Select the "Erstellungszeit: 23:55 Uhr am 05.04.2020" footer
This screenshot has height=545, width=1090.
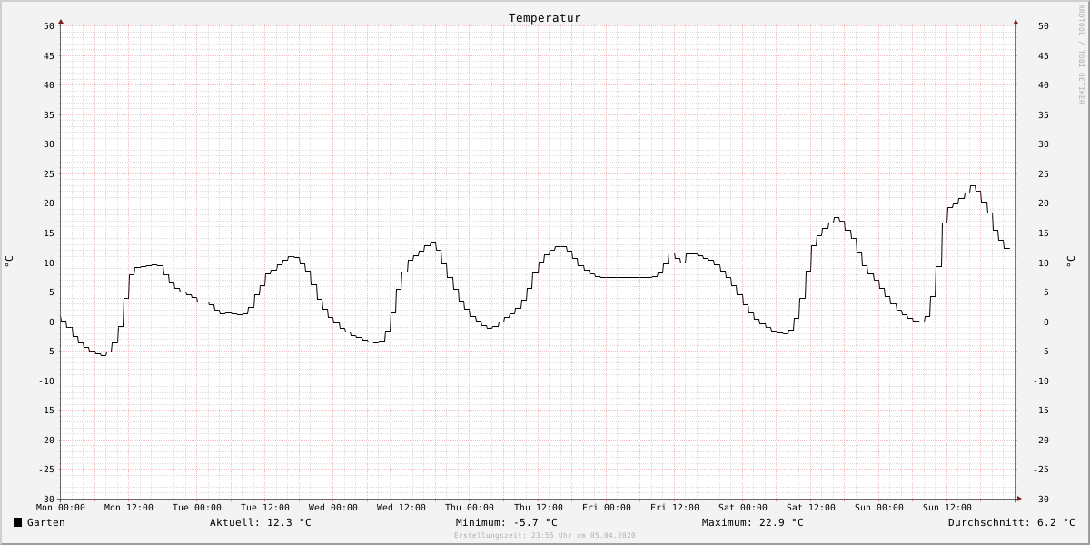(545, 536)
